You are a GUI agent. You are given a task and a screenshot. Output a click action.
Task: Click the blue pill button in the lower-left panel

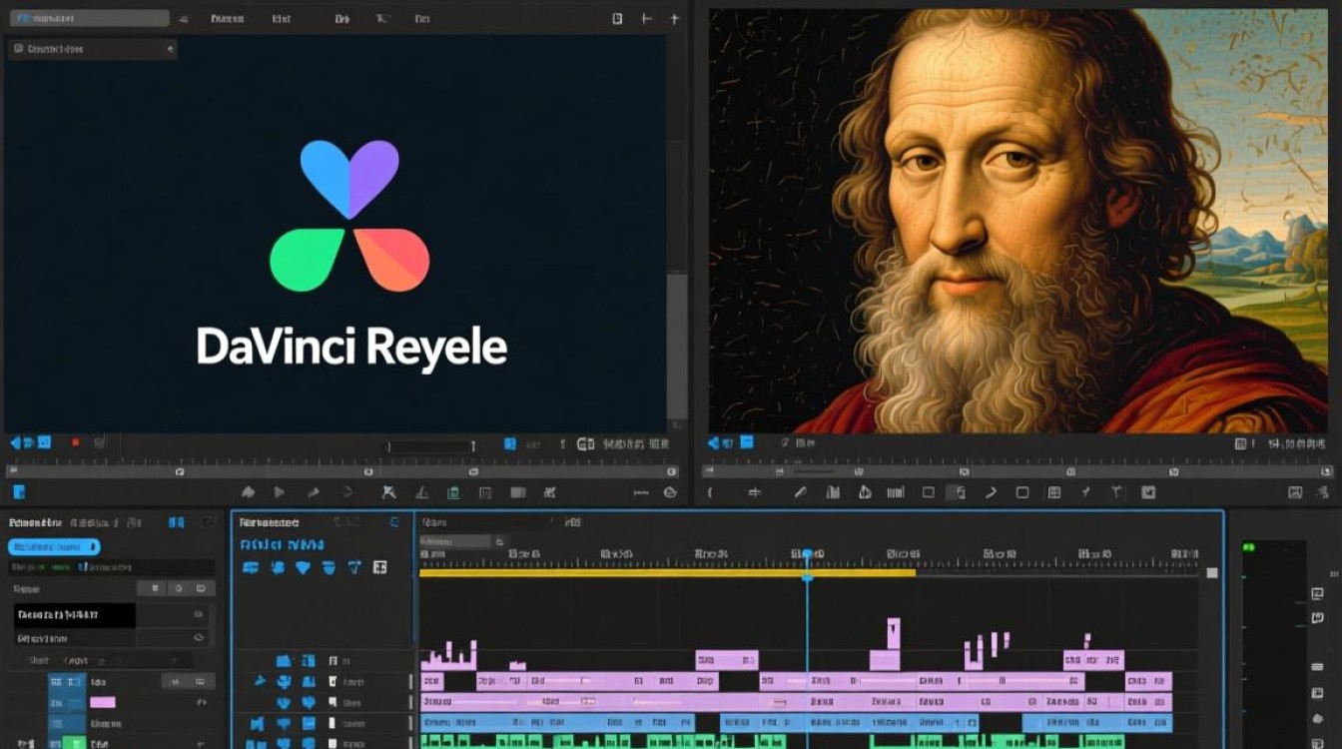54,546
